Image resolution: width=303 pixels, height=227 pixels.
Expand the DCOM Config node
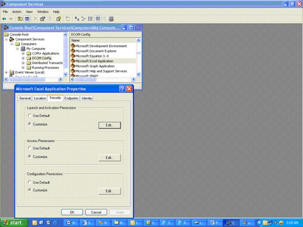23,58
